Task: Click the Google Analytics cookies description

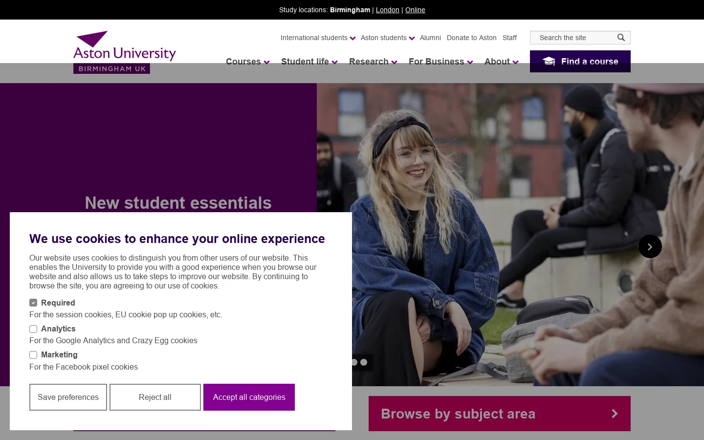Action: pyautogui.click(x=113, y=340)
